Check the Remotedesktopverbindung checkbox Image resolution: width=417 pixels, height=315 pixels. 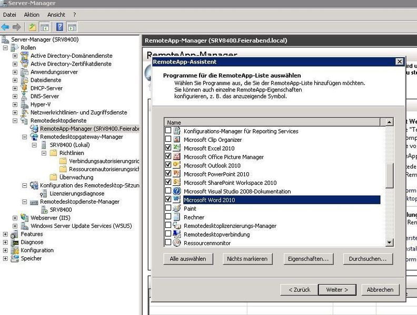click(x=168, y=234)
